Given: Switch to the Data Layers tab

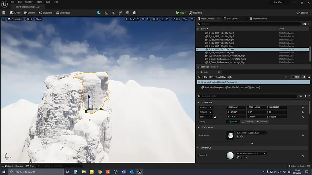Looking at the screenshot, I should point(232,19).
